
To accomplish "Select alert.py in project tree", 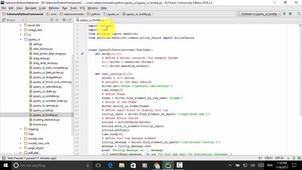I will point(38,44).
